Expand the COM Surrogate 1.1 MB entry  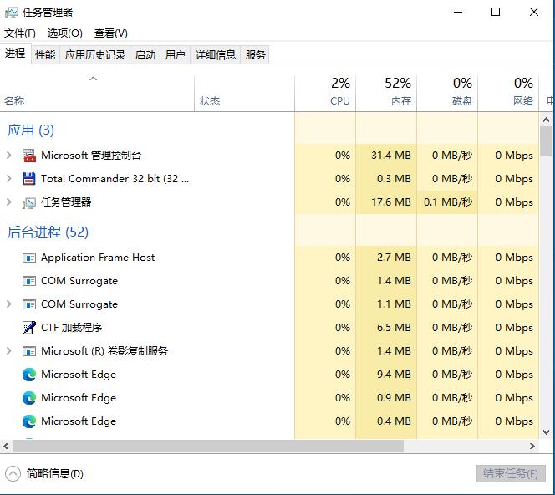click(9, 304)
